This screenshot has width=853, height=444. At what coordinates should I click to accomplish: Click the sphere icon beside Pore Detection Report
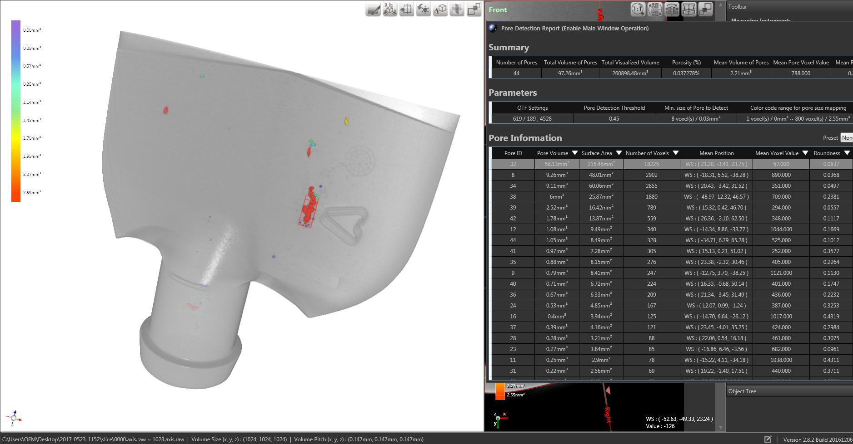point(493,28)
